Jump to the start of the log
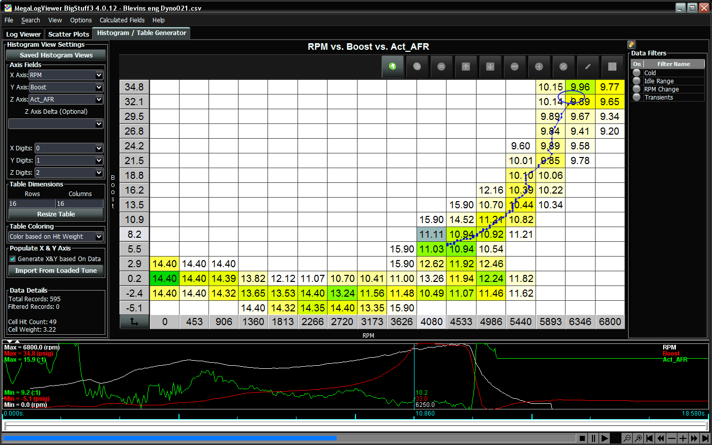The height and width of the screenshot is (445, 712). (649, 438)
